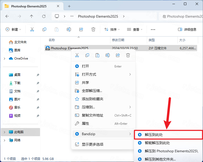Open 音乐 music in the sidebar
Screen dimensions: 203x162
pyautogui.click(x=15, y=107)
